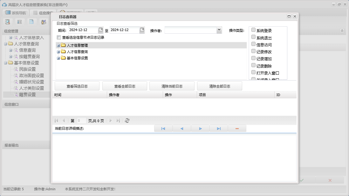
Task: Click the red minus delete log button
Action: (237, 128)
